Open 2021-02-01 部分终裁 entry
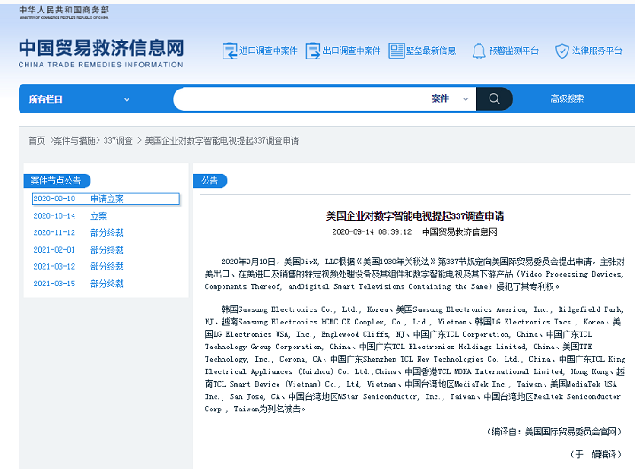This screenshot has width=635, height=469. click(78, 250)
